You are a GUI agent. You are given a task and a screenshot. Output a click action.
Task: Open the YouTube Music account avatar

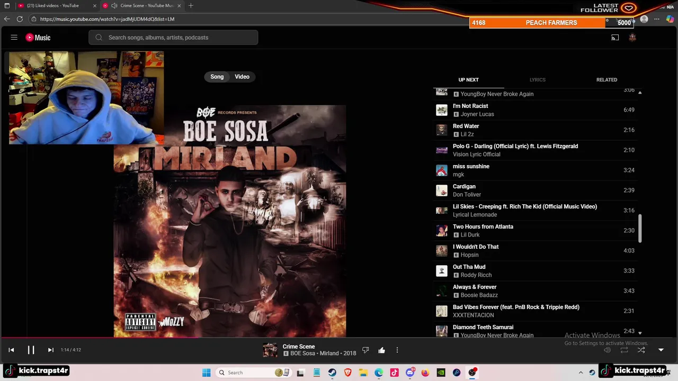pyautogui.click(x=632, y=38)
